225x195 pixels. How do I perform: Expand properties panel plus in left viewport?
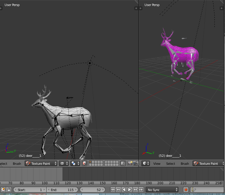point(136,8)
